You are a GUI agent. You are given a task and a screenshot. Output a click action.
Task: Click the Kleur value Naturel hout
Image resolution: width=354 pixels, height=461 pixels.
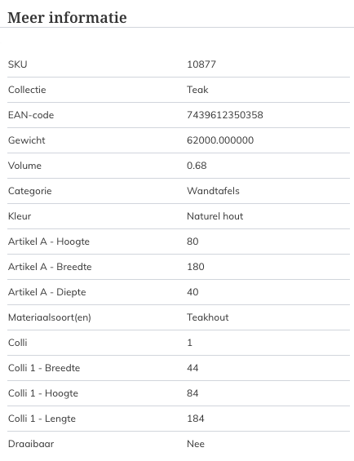(215, 216)
